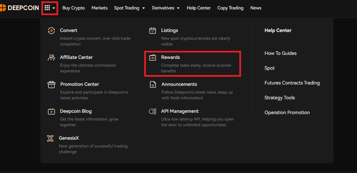Select Buy Crypto in the top bar

(x=74, y=8)
